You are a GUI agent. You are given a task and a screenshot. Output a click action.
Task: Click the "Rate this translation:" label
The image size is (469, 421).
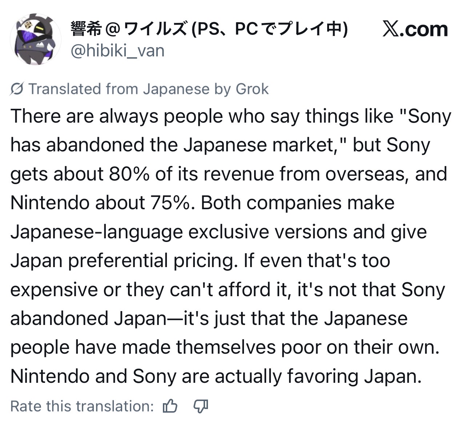click(82, 406)
